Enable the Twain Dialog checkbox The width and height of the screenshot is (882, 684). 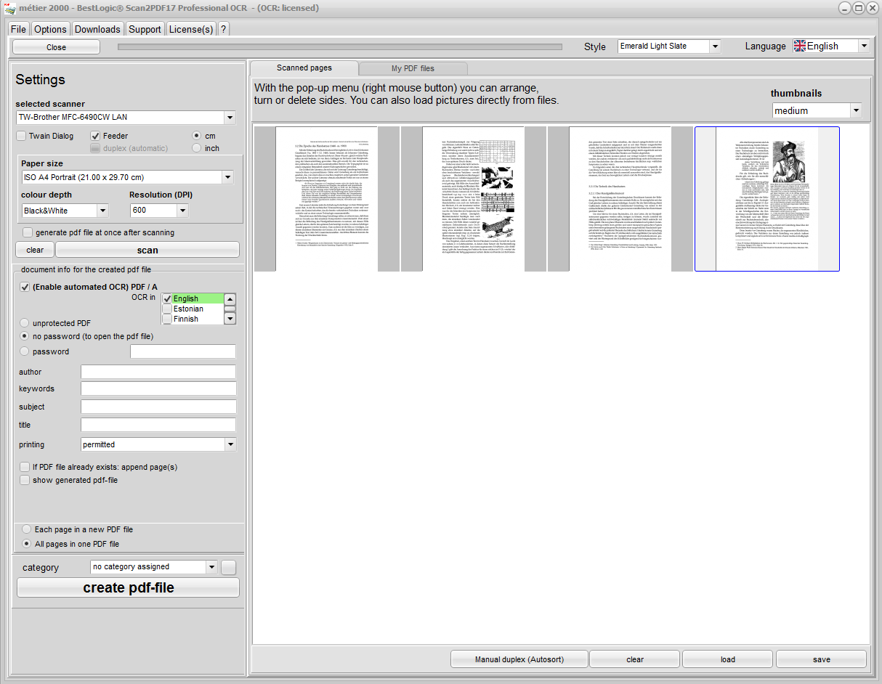click(x=22, y=136)
